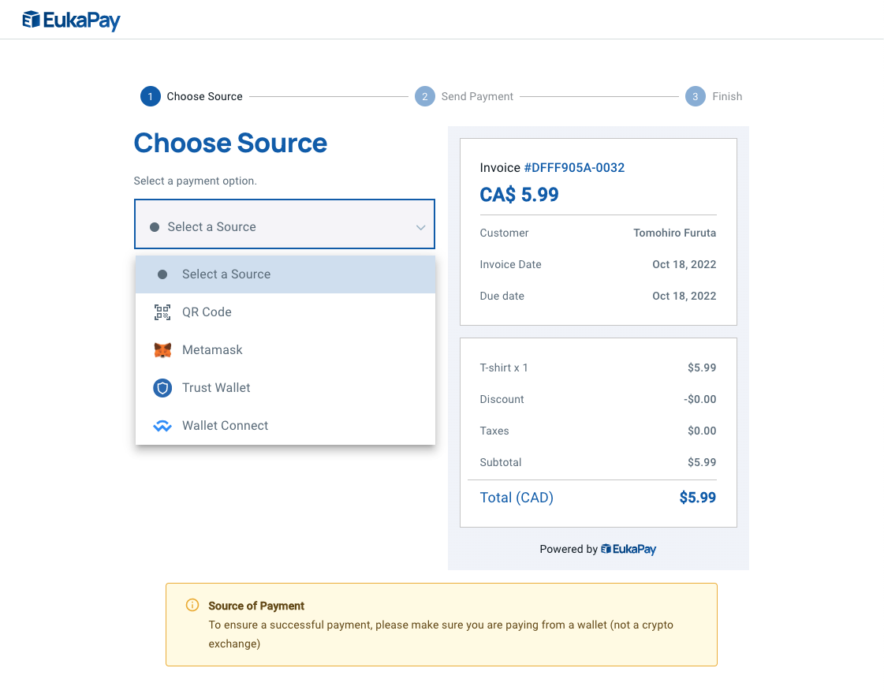Click the Taxes amount $0.00
The width and height of the screenshot is (884, 694).
(x=702, y=431)
